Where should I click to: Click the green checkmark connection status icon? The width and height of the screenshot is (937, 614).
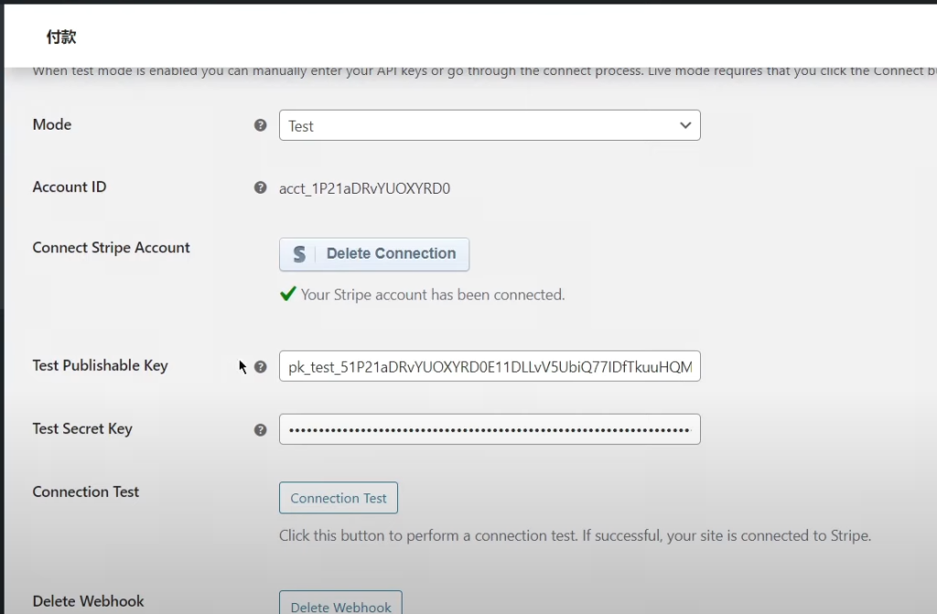(287, 294)
